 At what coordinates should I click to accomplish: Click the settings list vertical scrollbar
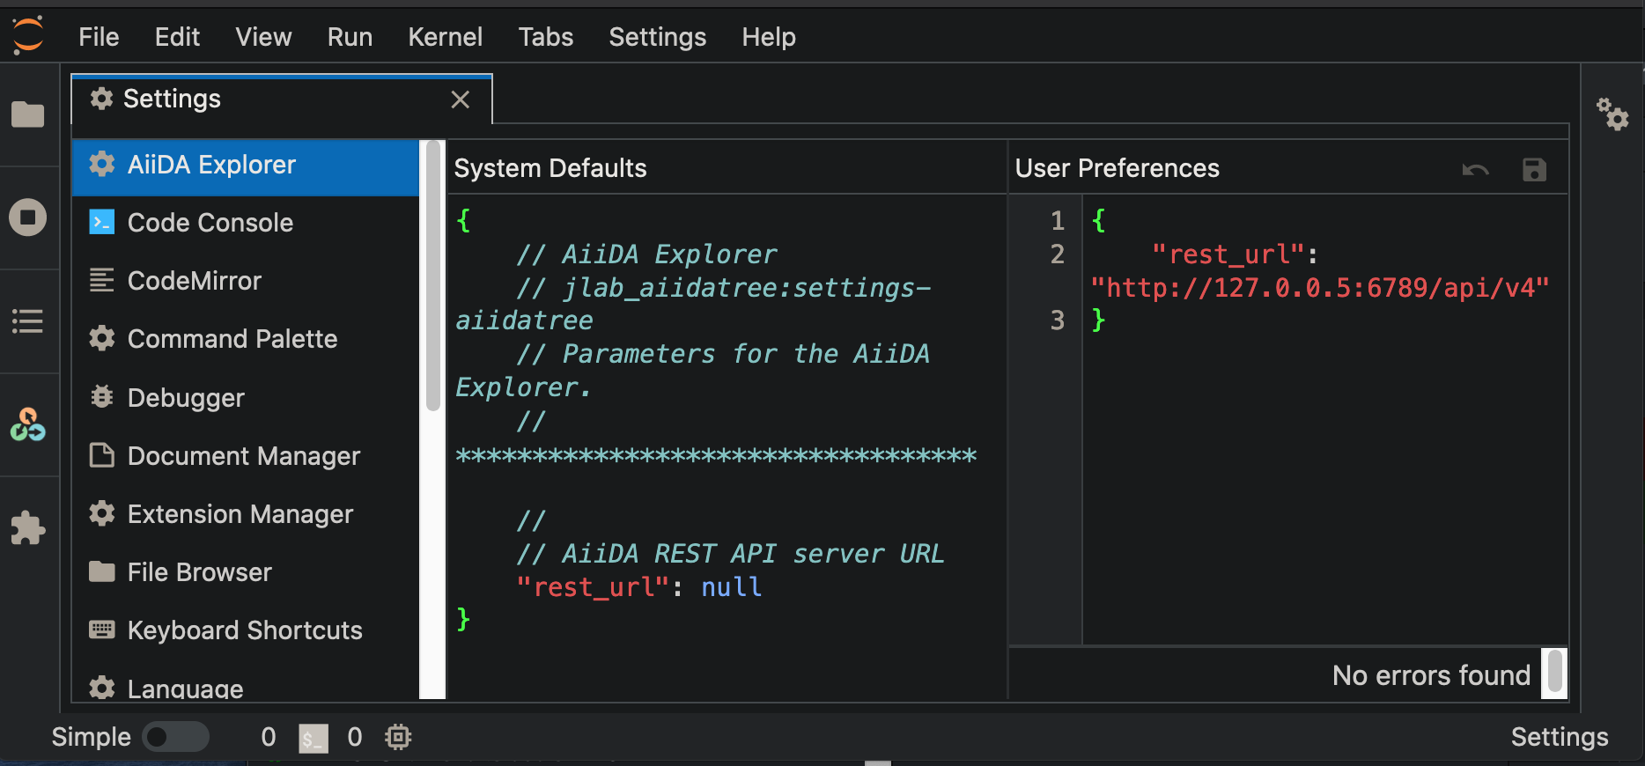pos(432,276)
